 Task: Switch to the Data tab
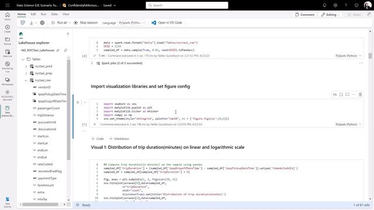coord(54,14)
